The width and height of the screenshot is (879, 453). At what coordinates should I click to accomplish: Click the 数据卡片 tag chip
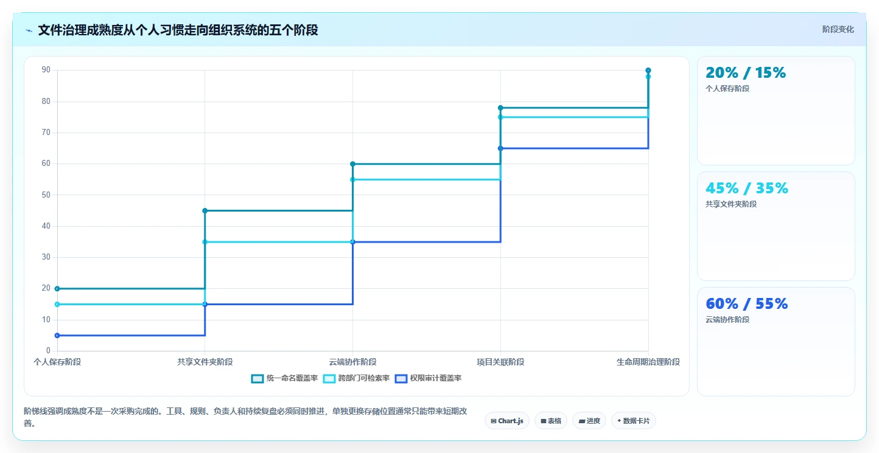click(x=633, y=421)
